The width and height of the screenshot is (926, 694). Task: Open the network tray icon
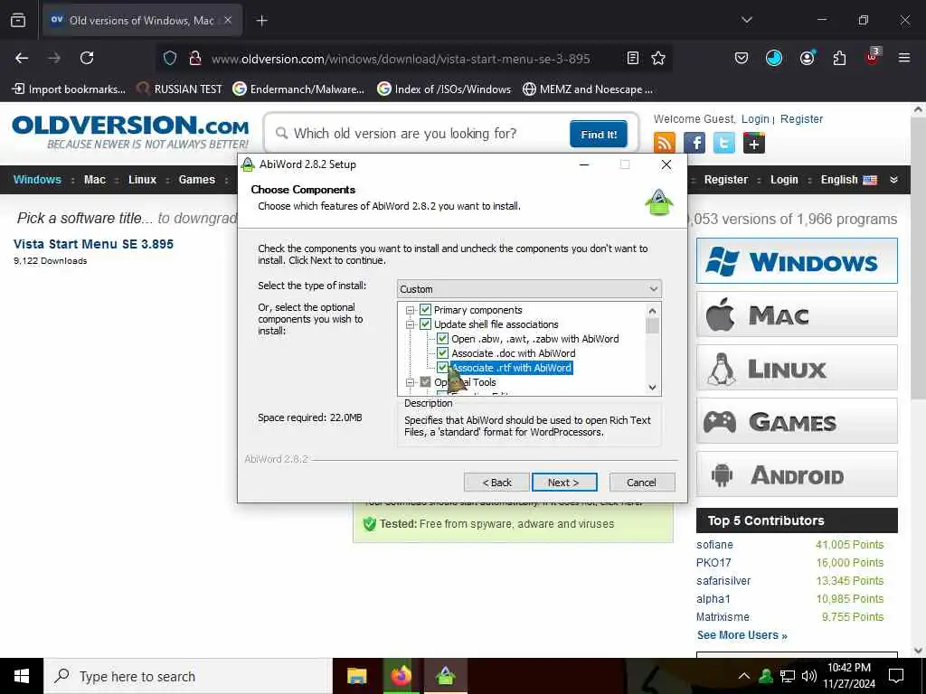tap(788, 676)
